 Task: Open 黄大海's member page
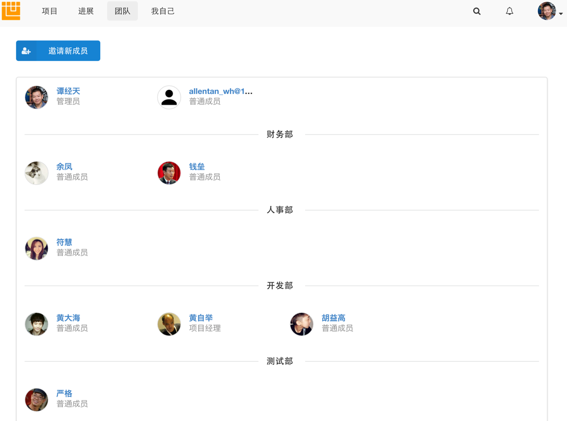[68, 318]
